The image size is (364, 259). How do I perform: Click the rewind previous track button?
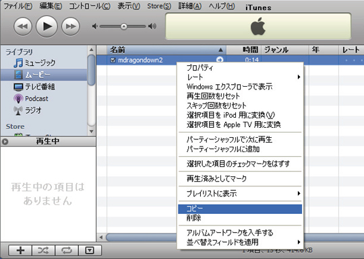23,26
